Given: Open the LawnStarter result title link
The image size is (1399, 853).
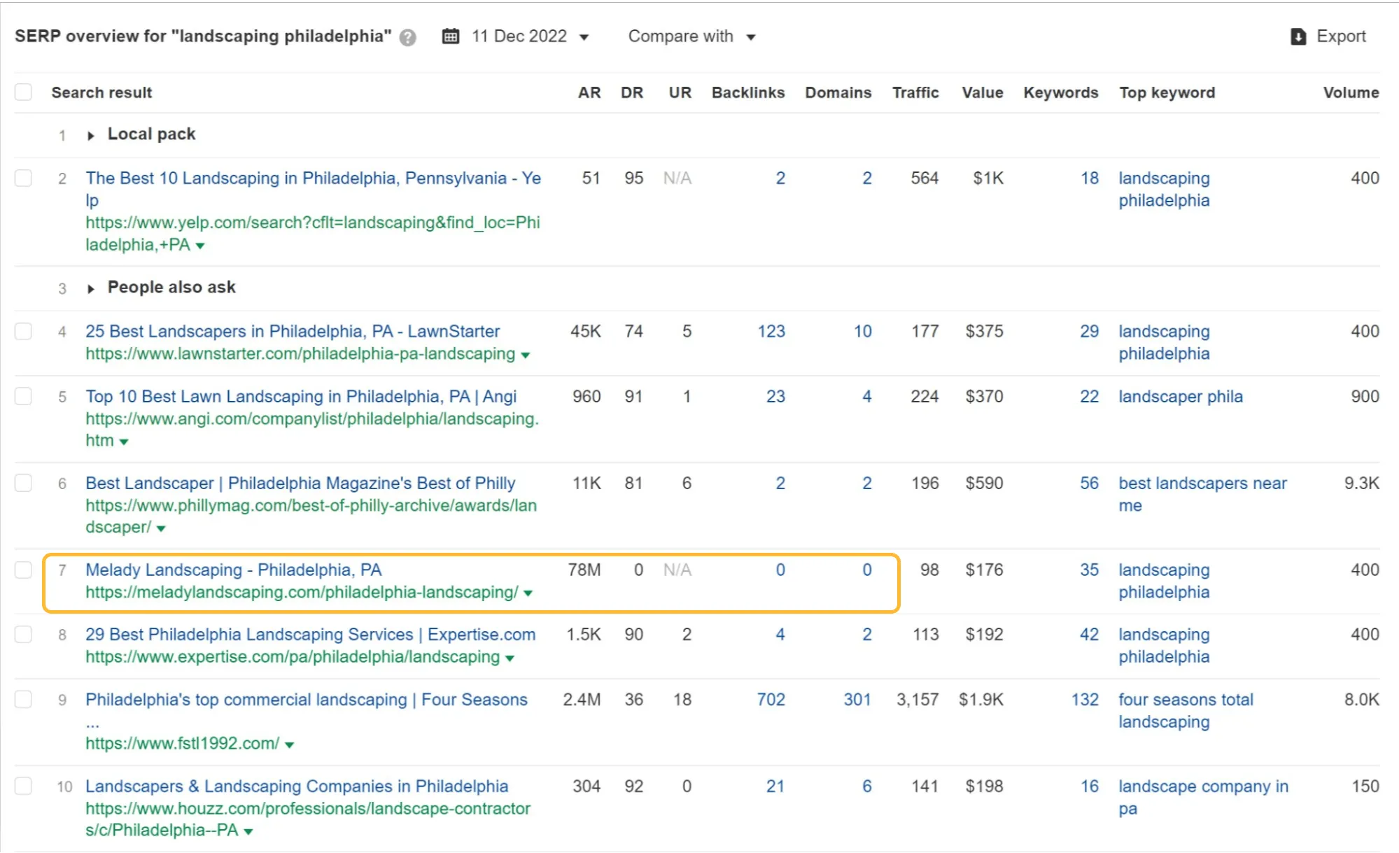Looking at the screenshot, I should coord(293,331).
